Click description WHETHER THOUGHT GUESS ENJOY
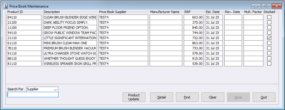Viewport: 285px width, 110px height. pyautogui.click(x=70, y=58)
